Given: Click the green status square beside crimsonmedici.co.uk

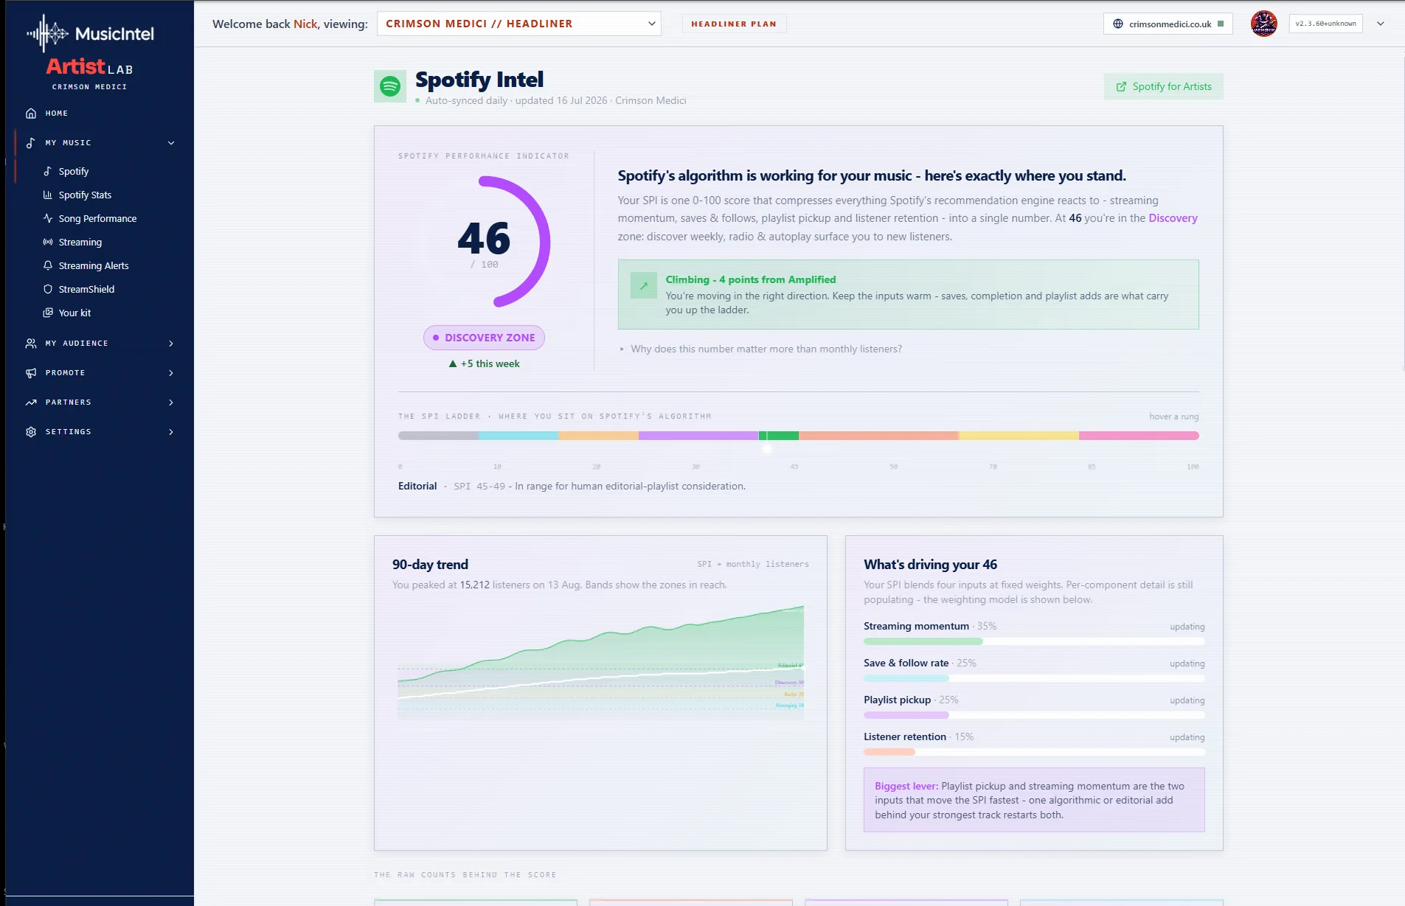Looking at the screenshot, I should 1221,24.
